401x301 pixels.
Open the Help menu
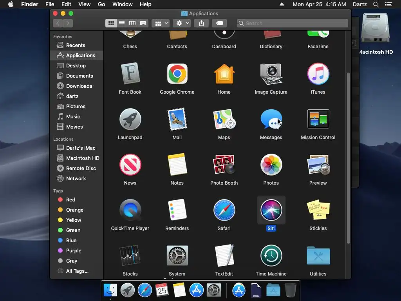pos(146,4)
